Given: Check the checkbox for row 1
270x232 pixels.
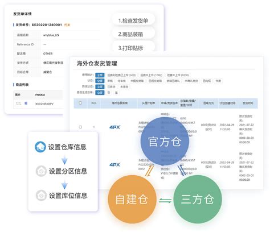Looking at the screenshot, I should [80, 127].
